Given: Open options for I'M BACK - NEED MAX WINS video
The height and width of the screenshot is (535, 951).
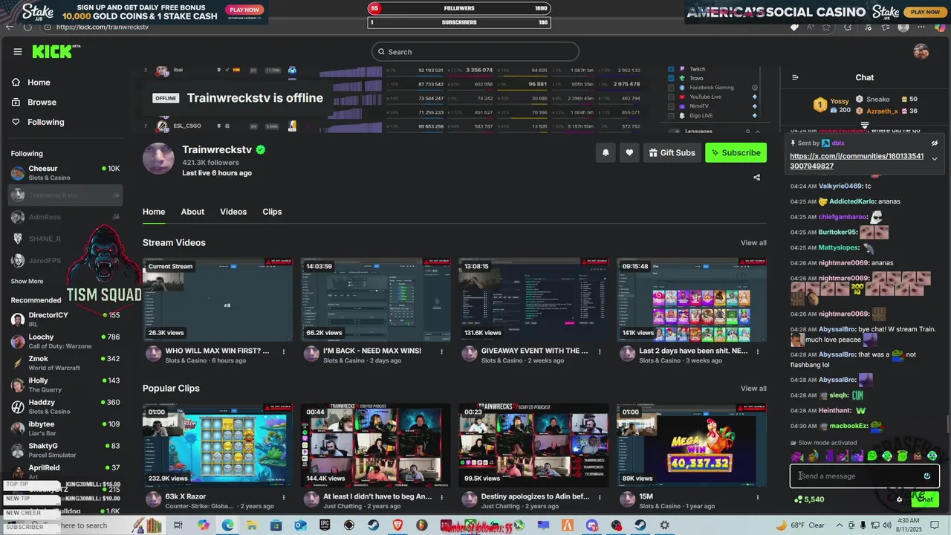Looking at the screenshot, I should coord(441,351).
